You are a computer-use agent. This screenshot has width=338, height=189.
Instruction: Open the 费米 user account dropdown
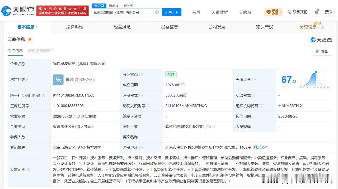[330, 12]
